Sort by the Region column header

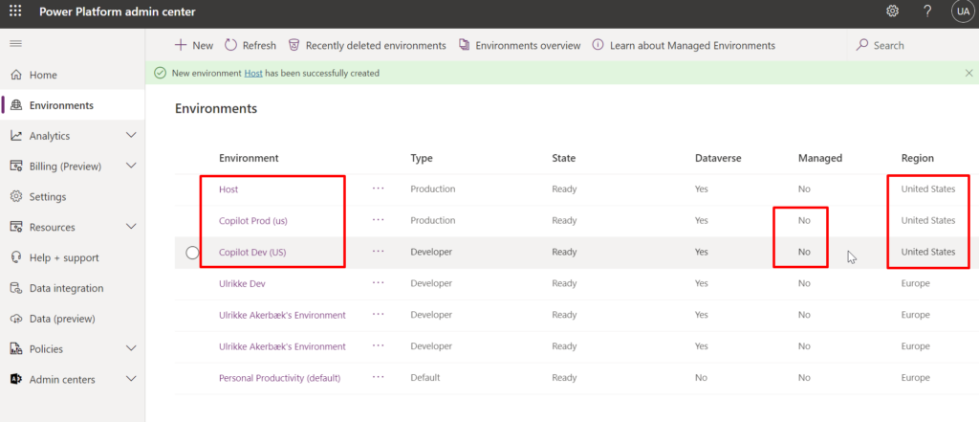click(917, 158)
